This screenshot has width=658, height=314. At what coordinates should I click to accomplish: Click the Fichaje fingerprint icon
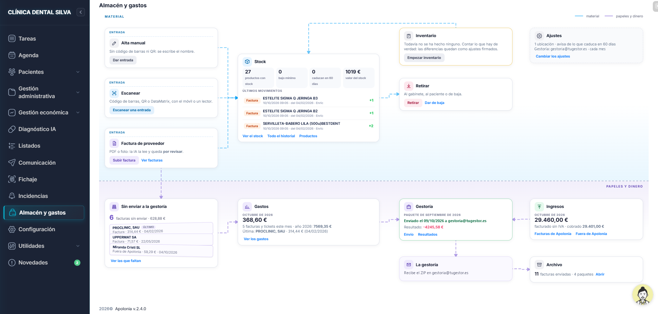coord(12,179)
